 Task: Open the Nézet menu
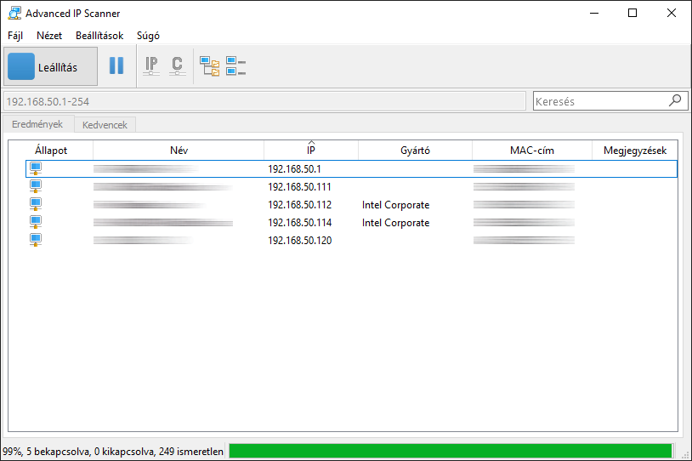pos(49,36)
